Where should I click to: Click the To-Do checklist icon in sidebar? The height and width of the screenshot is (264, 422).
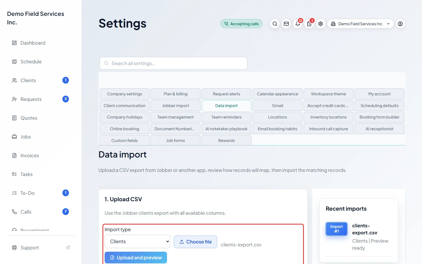14,193
